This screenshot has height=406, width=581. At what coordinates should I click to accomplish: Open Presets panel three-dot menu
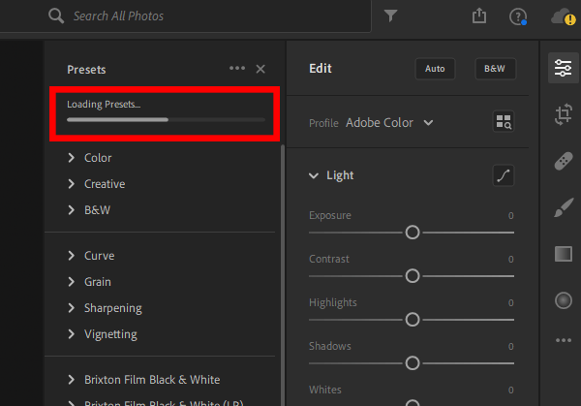pos(237,68)
